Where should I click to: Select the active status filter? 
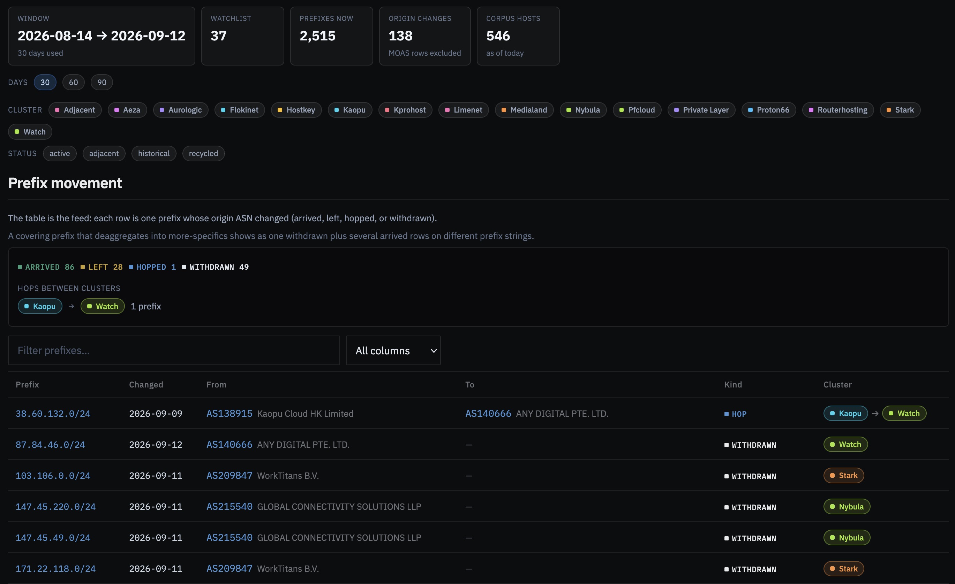click(x=60, y=153)
